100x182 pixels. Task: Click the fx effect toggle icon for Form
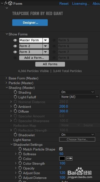pos(6,3)
